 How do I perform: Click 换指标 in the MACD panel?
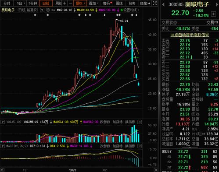(130, 146)
